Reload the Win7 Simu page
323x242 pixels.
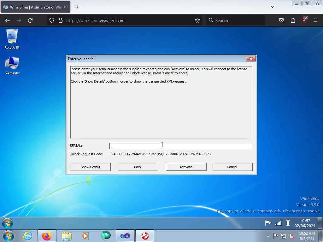(x=30, y=20)
